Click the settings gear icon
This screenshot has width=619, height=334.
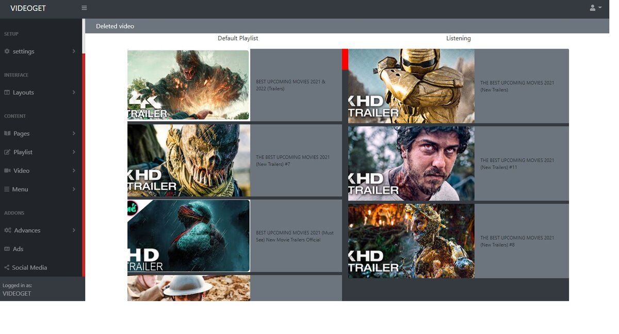pyautogui.click(x=7, y=51)
